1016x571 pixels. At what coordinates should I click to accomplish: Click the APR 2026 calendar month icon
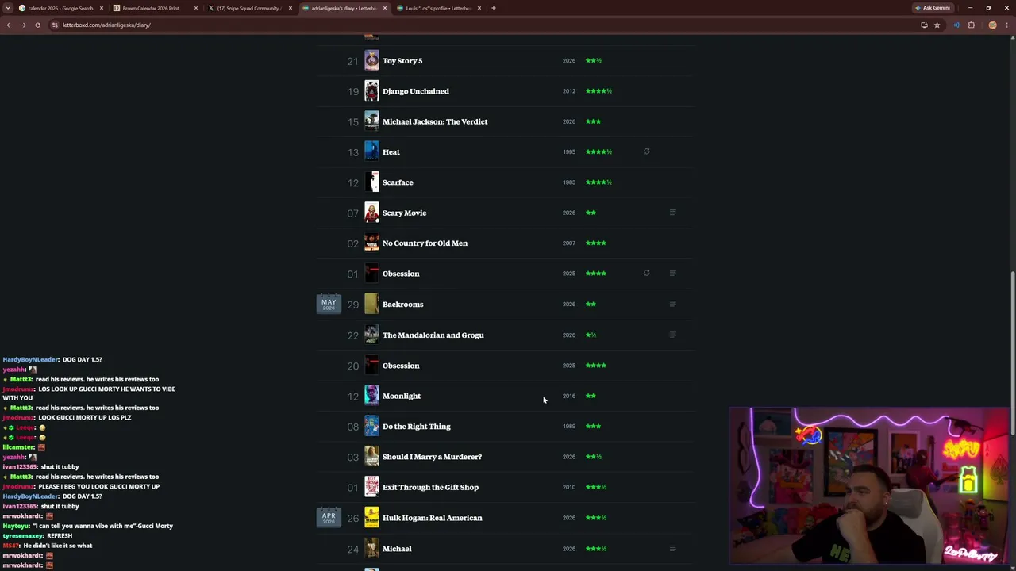point(329,517)
